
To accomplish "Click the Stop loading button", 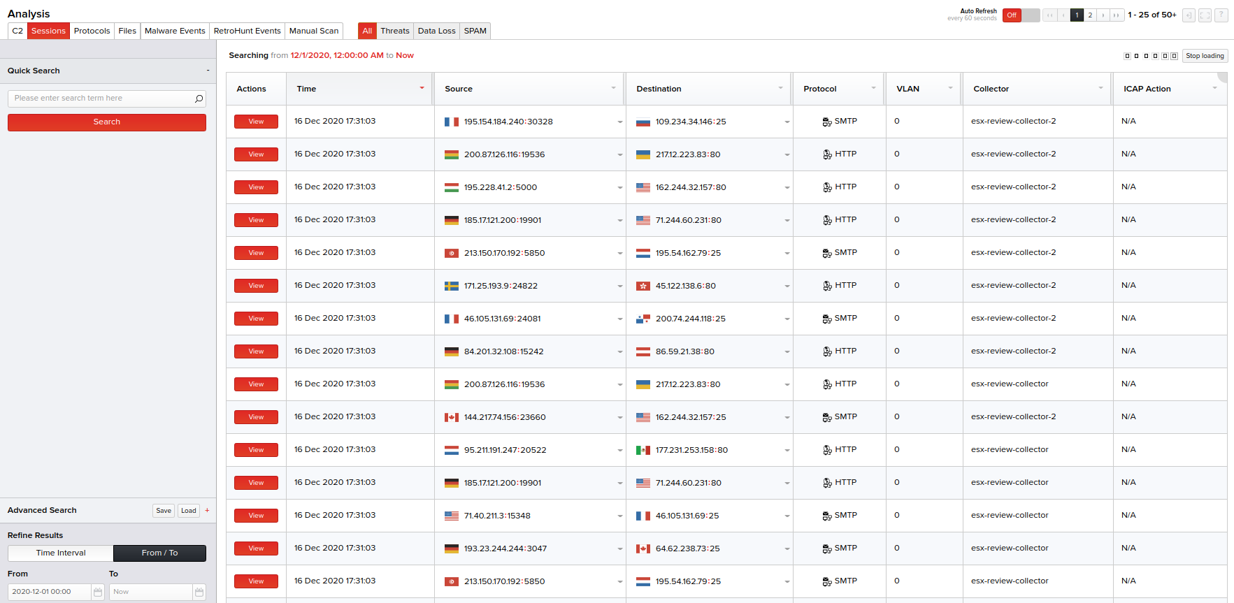I will tap(1204, 56).
